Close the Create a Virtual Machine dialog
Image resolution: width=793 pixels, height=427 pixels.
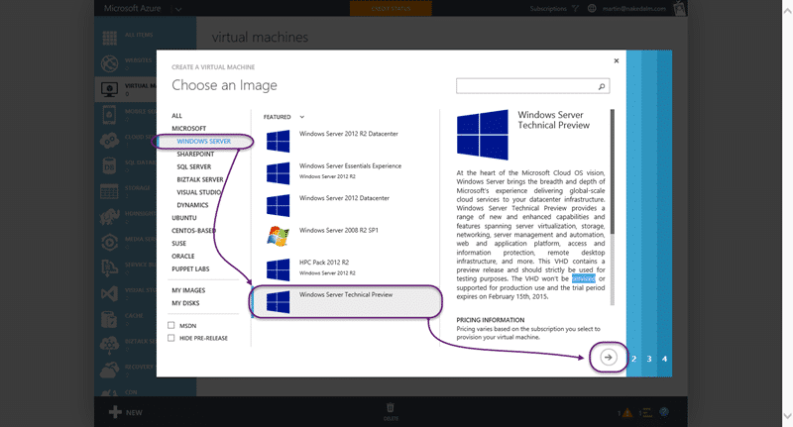pyautogui.click(x=616, y=60)
